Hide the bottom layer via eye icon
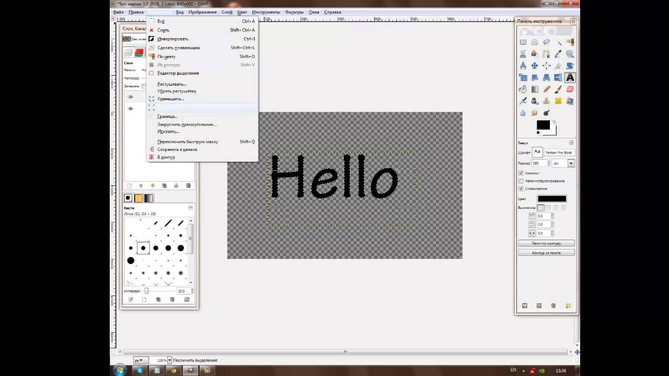 point(130,109)
